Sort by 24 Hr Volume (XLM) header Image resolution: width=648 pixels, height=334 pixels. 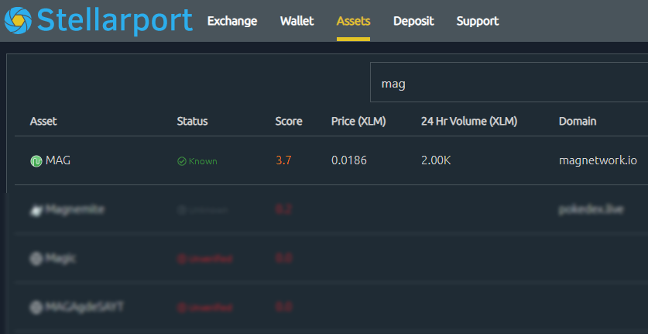click(469, 121)
